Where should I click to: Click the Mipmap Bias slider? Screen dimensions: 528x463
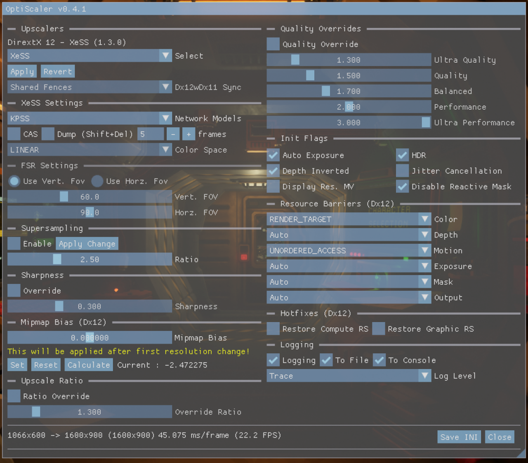89,338
